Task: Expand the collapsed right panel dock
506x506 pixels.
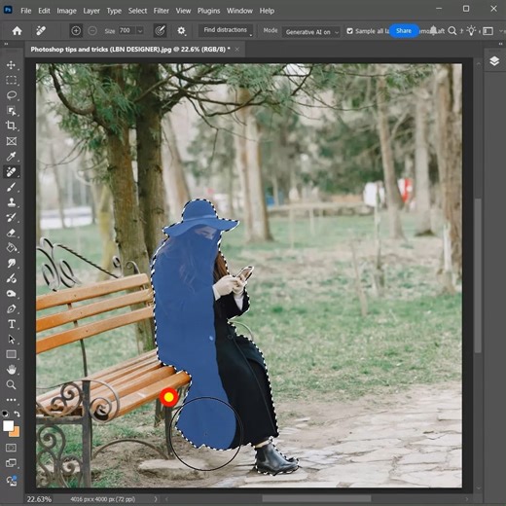Action: click(x=500, y=44)
